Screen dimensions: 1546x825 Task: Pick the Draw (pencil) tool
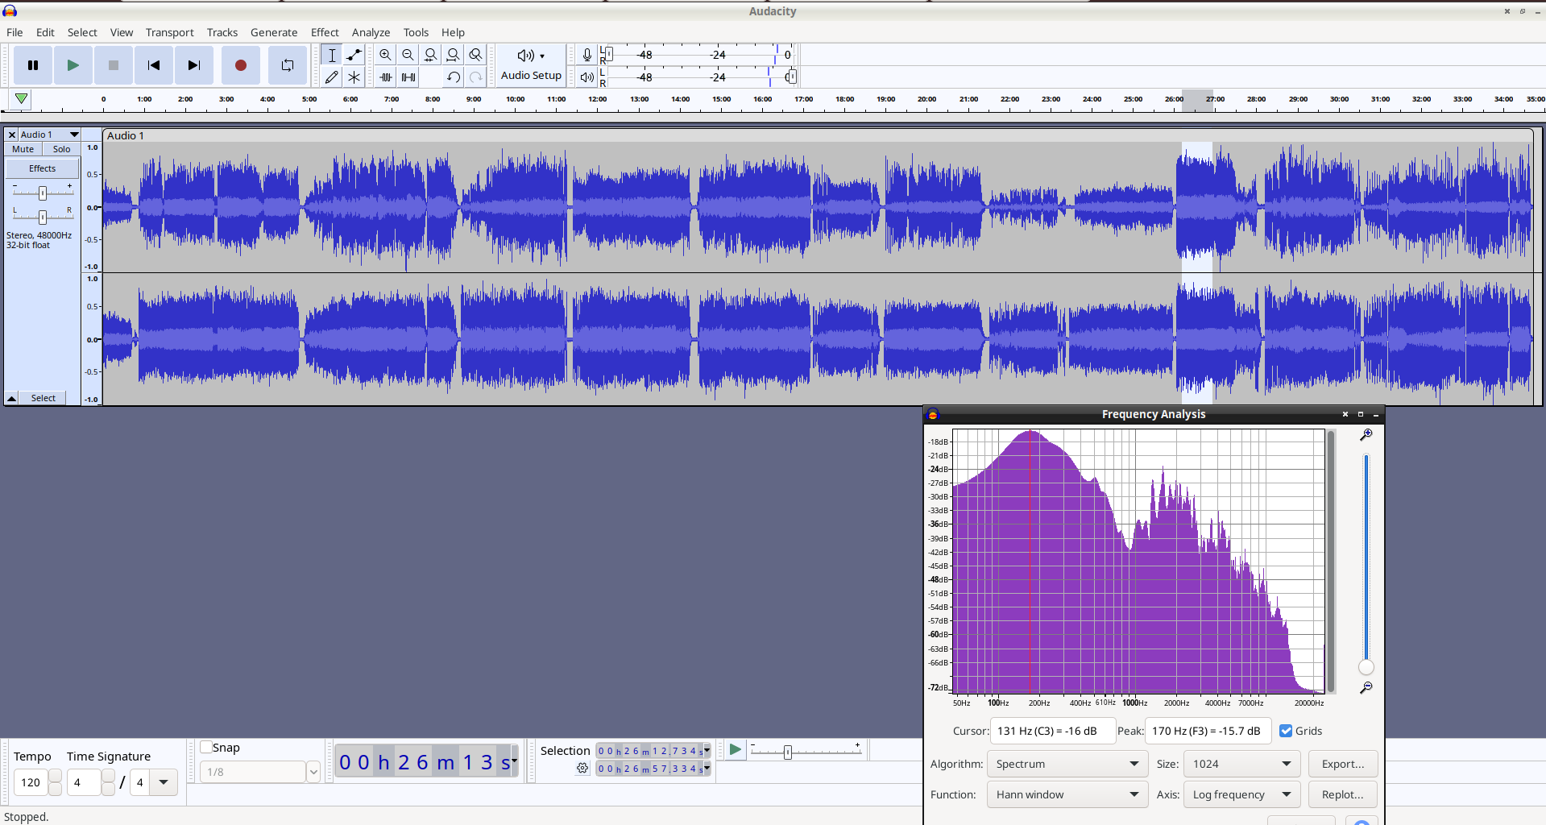pyautogui.click(x=331, y=77)
